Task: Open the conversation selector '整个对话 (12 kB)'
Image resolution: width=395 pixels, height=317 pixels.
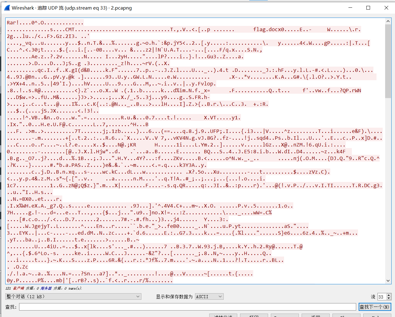Action: tap(73, 296)
